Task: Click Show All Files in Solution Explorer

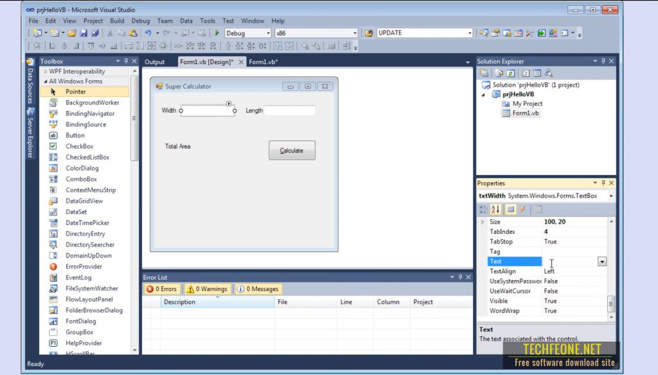Action: point(499,73)
